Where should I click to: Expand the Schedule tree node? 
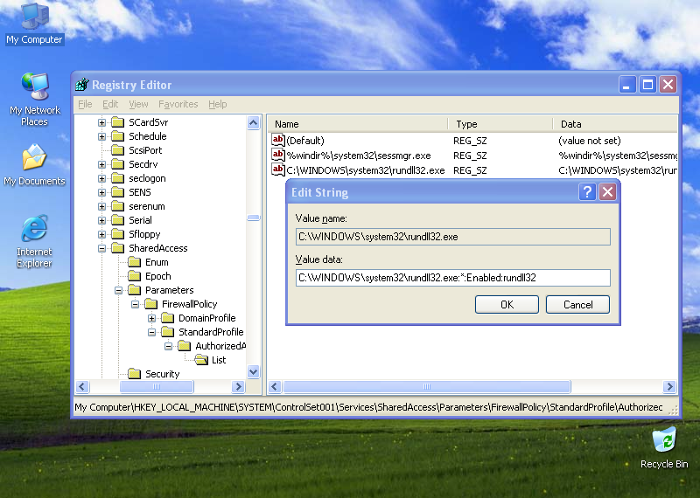tap(101, 136)
